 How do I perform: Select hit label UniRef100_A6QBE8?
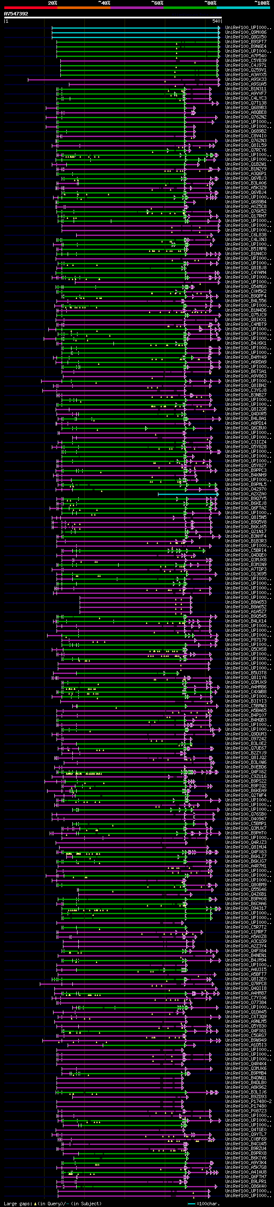pyautogui.click(x=246, y=113)
